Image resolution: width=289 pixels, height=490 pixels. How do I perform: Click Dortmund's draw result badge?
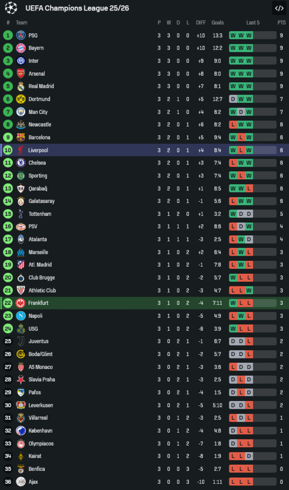coord(233,99)
